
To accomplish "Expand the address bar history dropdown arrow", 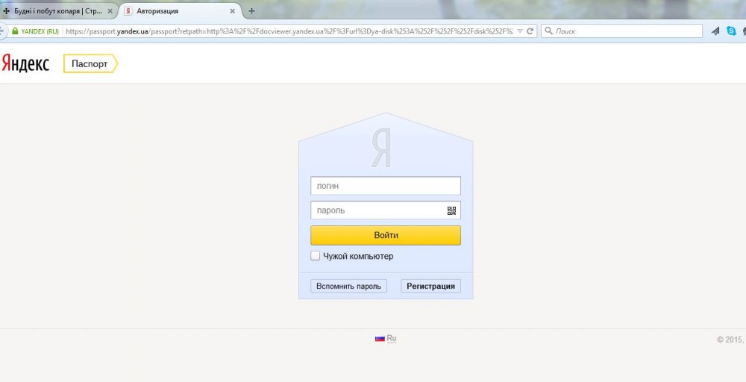I will tap(520, 31).
